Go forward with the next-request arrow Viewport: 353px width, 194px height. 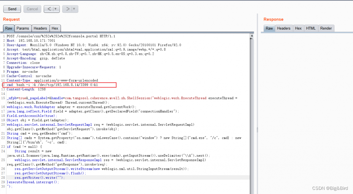coord(67,9)
